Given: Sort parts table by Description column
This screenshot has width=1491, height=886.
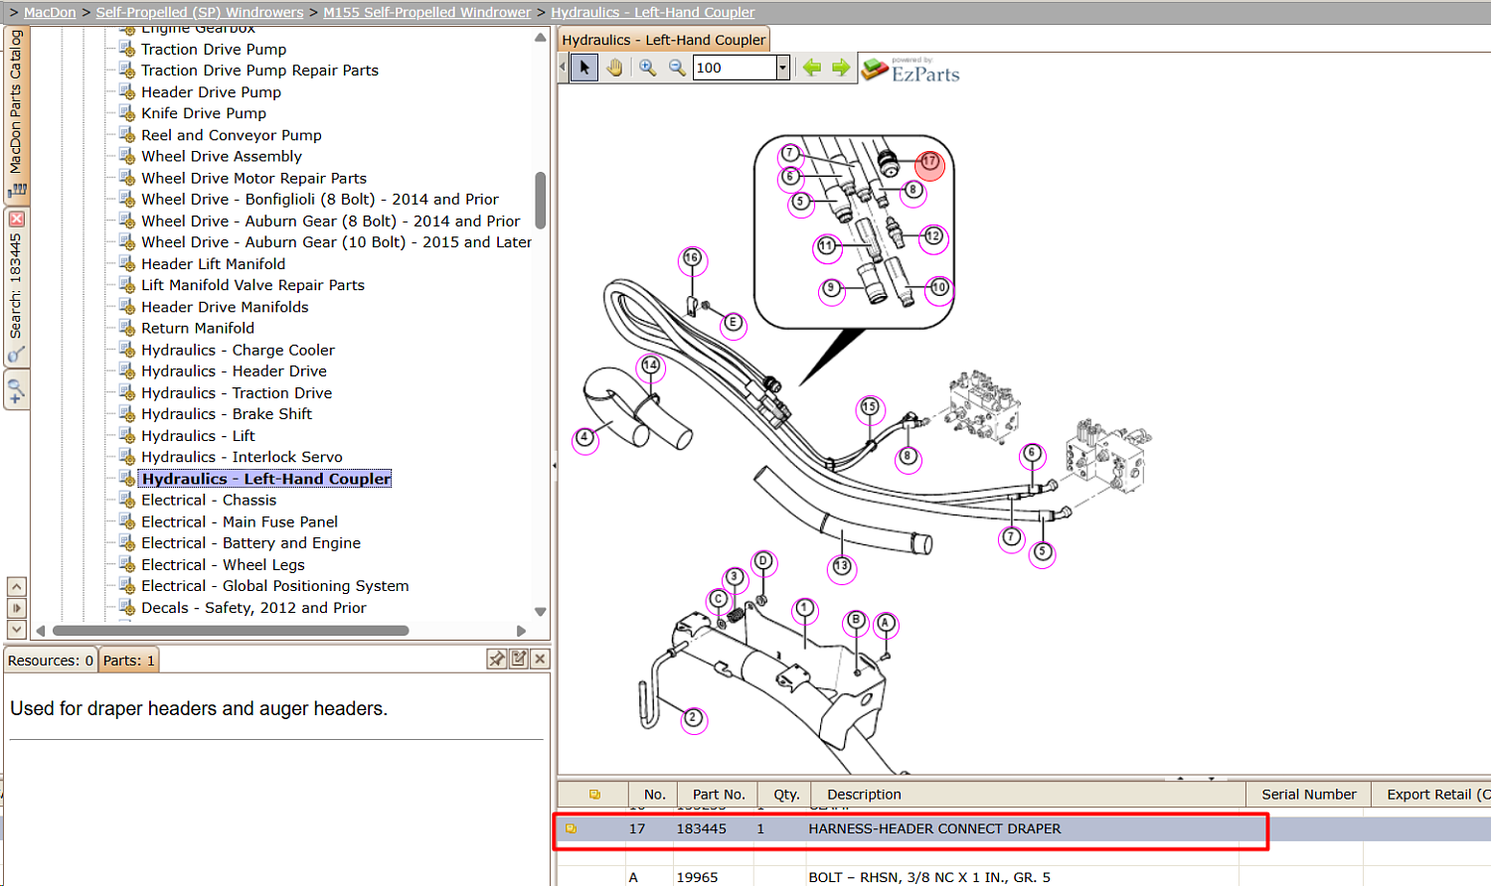Looking at the screenshot, I should pyautogui.click(x=1029, y=795).
